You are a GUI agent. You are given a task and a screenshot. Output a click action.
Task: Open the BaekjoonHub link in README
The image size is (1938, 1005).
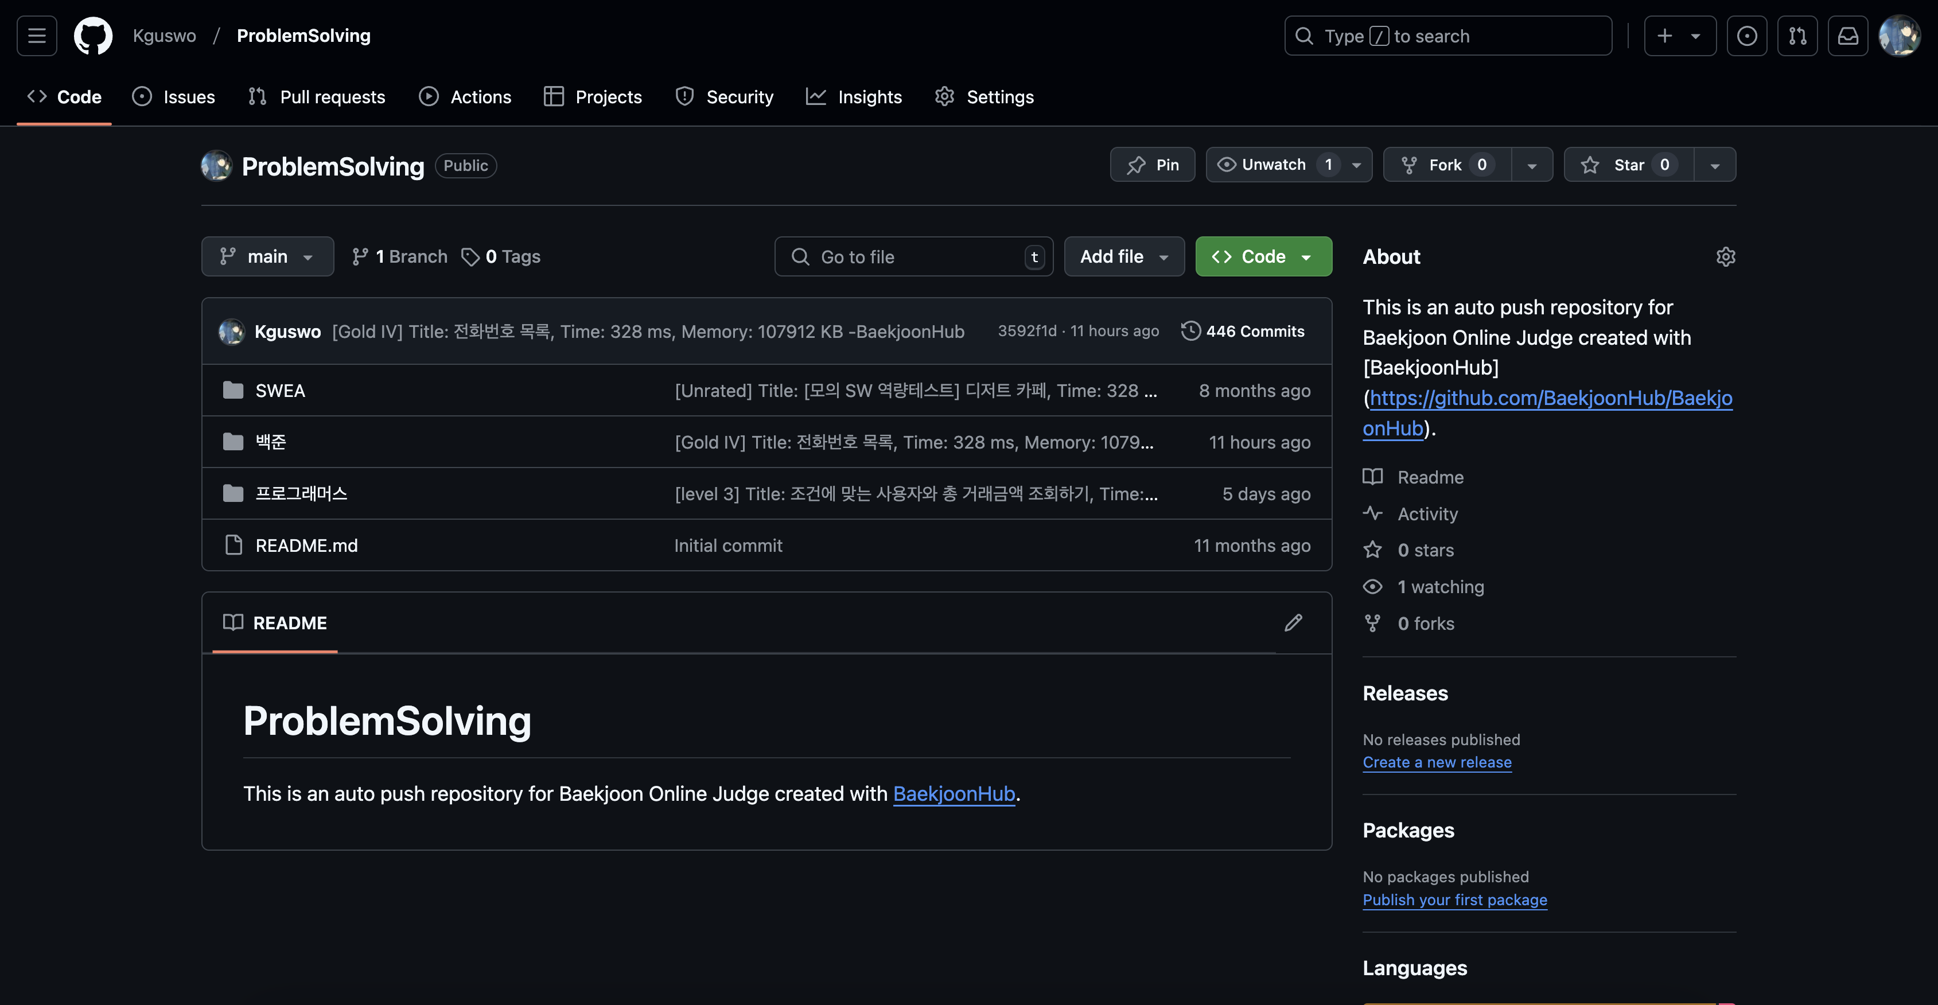953,794
